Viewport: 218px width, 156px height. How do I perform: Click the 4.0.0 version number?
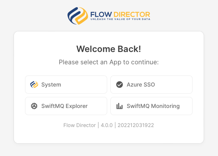(107, 125)
